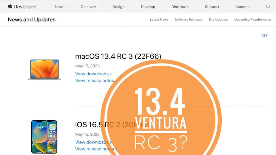Click the News and Updates title
The image size is (276, 155).
[32, 20]
